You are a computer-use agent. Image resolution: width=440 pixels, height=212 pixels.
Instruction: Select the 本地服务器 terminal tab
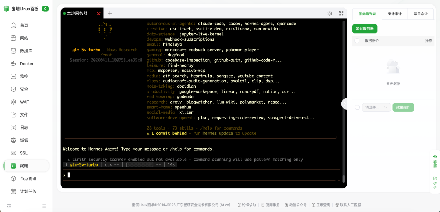(78, 13)
